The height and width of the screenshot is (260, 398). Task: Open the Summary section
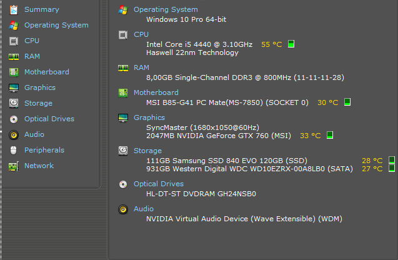tap(41, 9)
